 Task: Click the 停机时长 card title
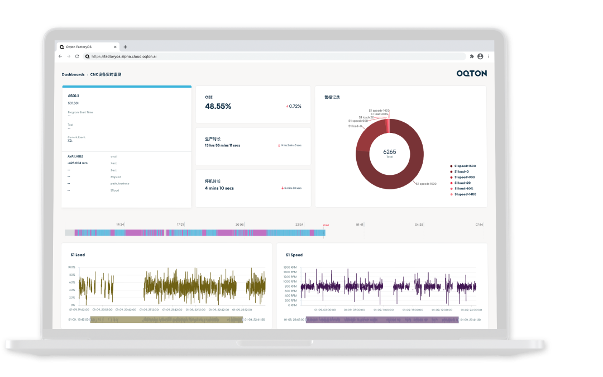[213, 181]
